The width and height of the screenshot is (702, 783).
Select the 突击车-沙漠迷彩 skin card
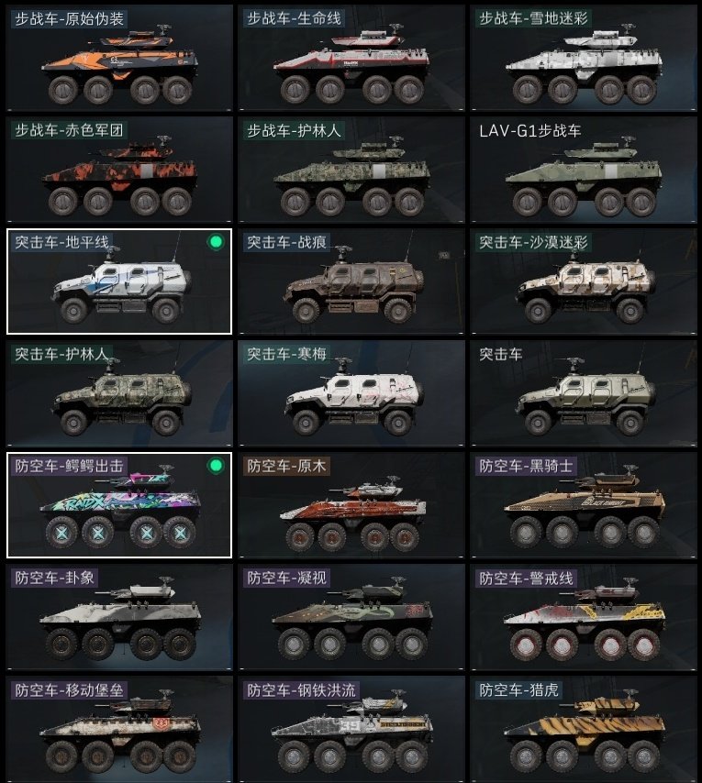click(x=584, y=281)
